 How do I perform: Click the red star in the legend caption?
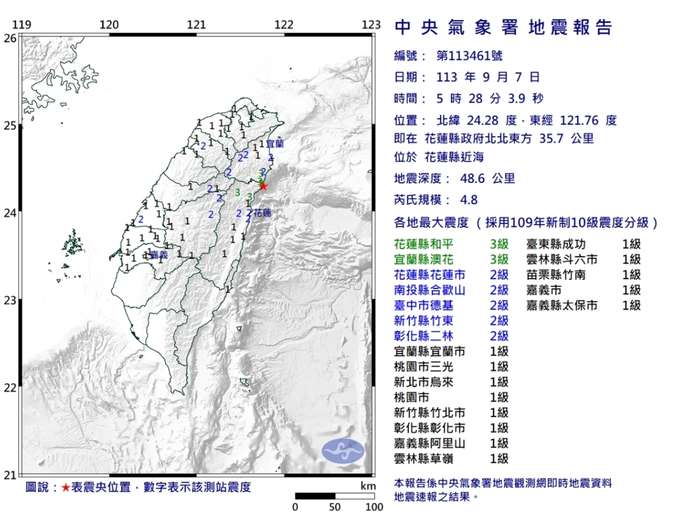tap(66, 488)
